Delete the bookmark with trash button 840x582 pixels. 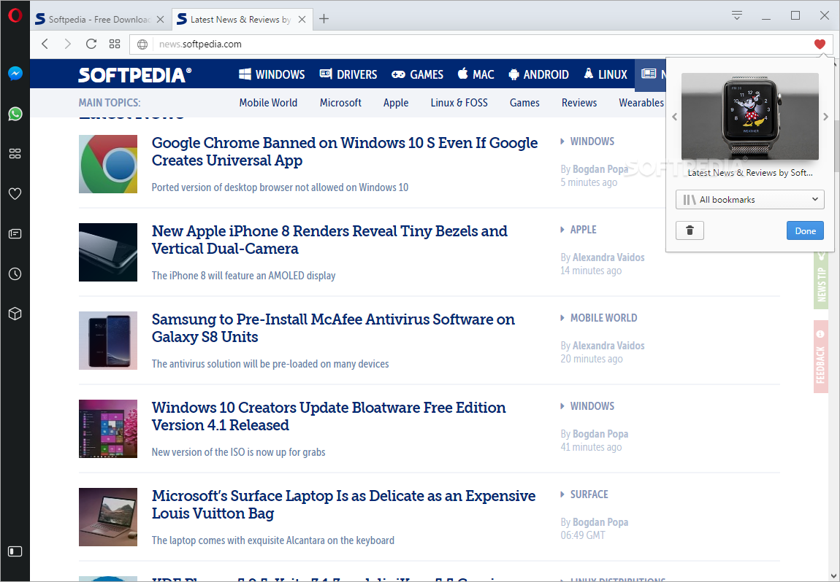(690, 230)
